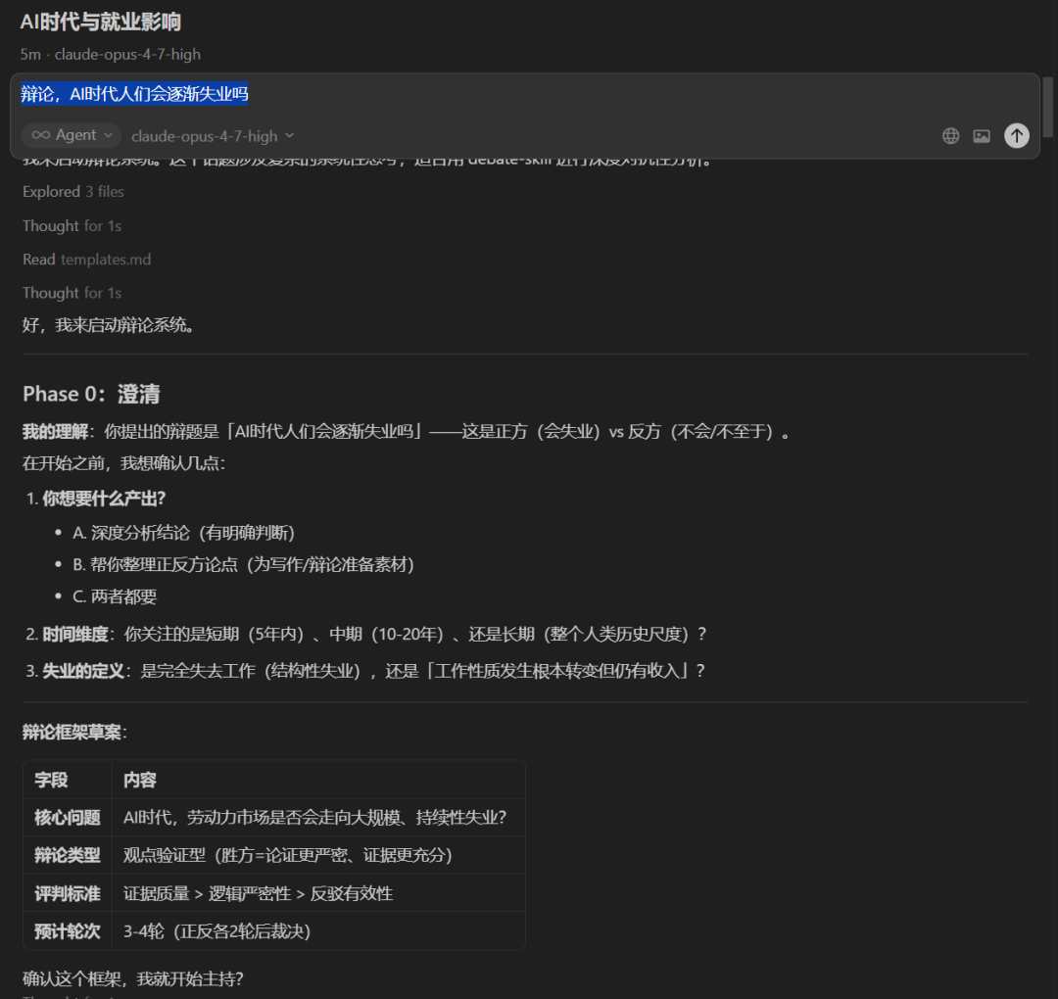Click the "我的理解" paragraph
This screenshot has width=1058, height=999.
407,432
